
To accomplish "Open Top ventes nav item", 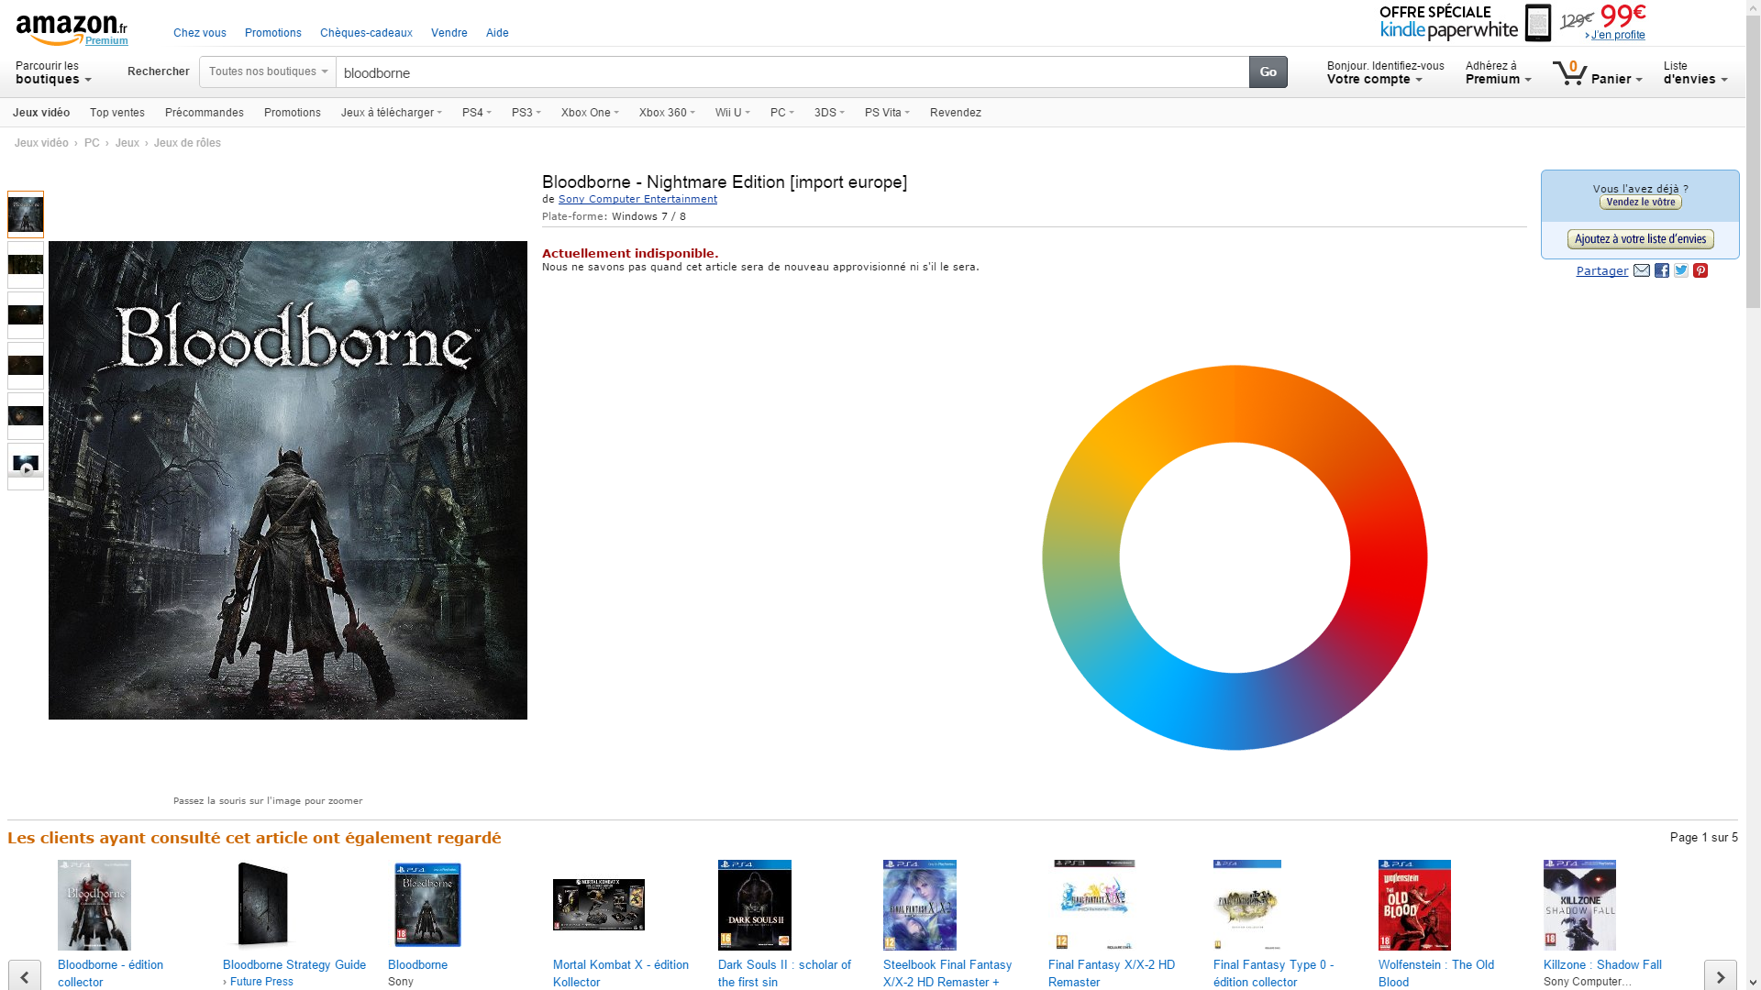I will coord(117,113).
